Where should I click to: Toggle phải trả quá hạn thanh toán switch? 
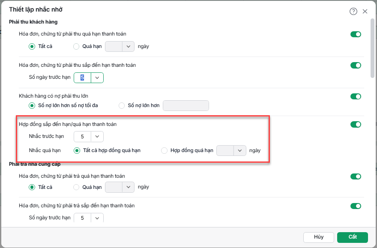(x=356, y=176)
